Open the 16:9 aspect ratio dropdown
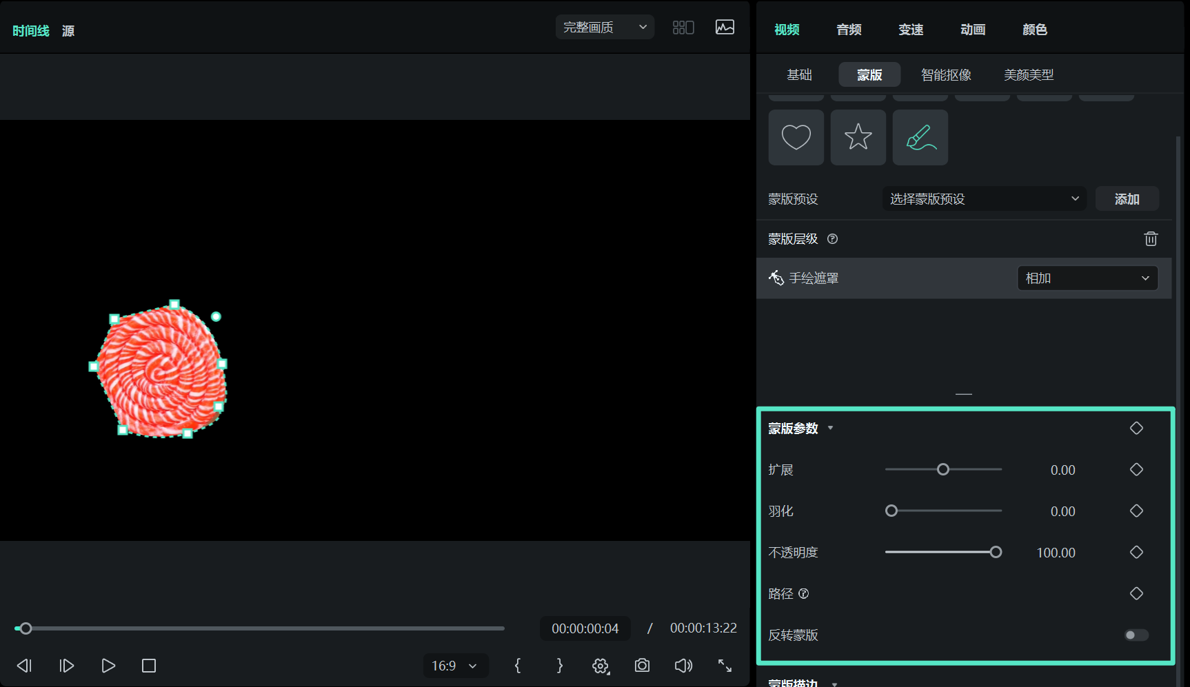The width and height of the screenshot is (1190, 687). coord(456,666)
